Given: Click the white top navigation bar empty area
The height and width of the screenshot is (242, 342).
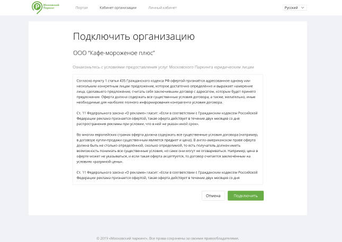Looking at the screenshot, I should [233, 8].
